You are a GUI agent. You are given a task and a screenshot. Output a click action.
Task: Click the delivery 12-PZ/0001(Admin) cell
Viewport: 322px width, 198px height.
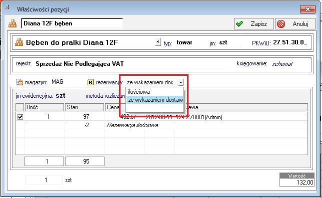click(x=199, y=117)
